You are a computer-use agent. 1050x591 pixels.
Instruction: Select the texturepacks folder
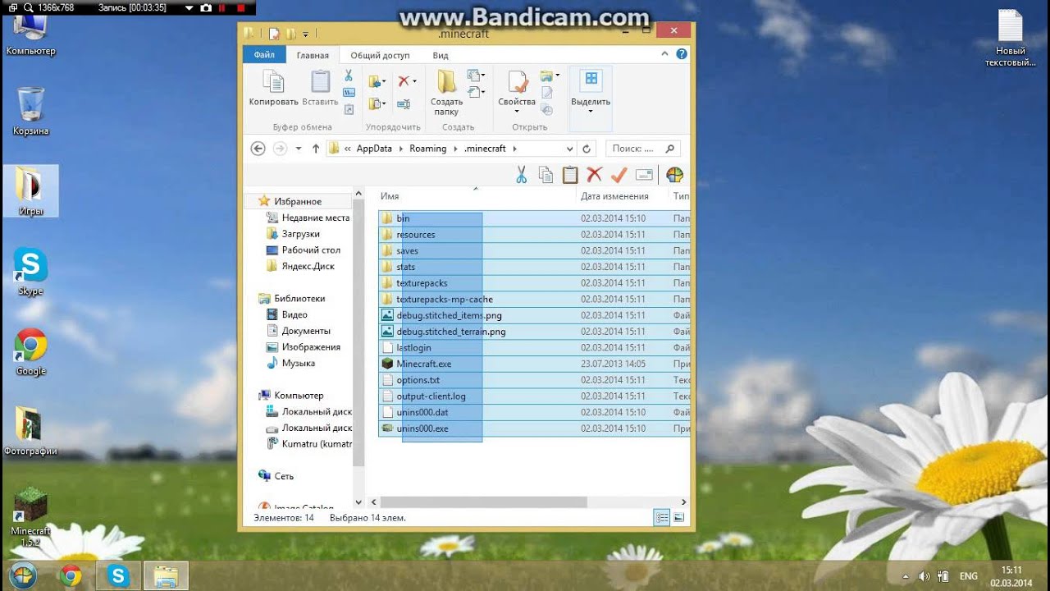[534, 283]
